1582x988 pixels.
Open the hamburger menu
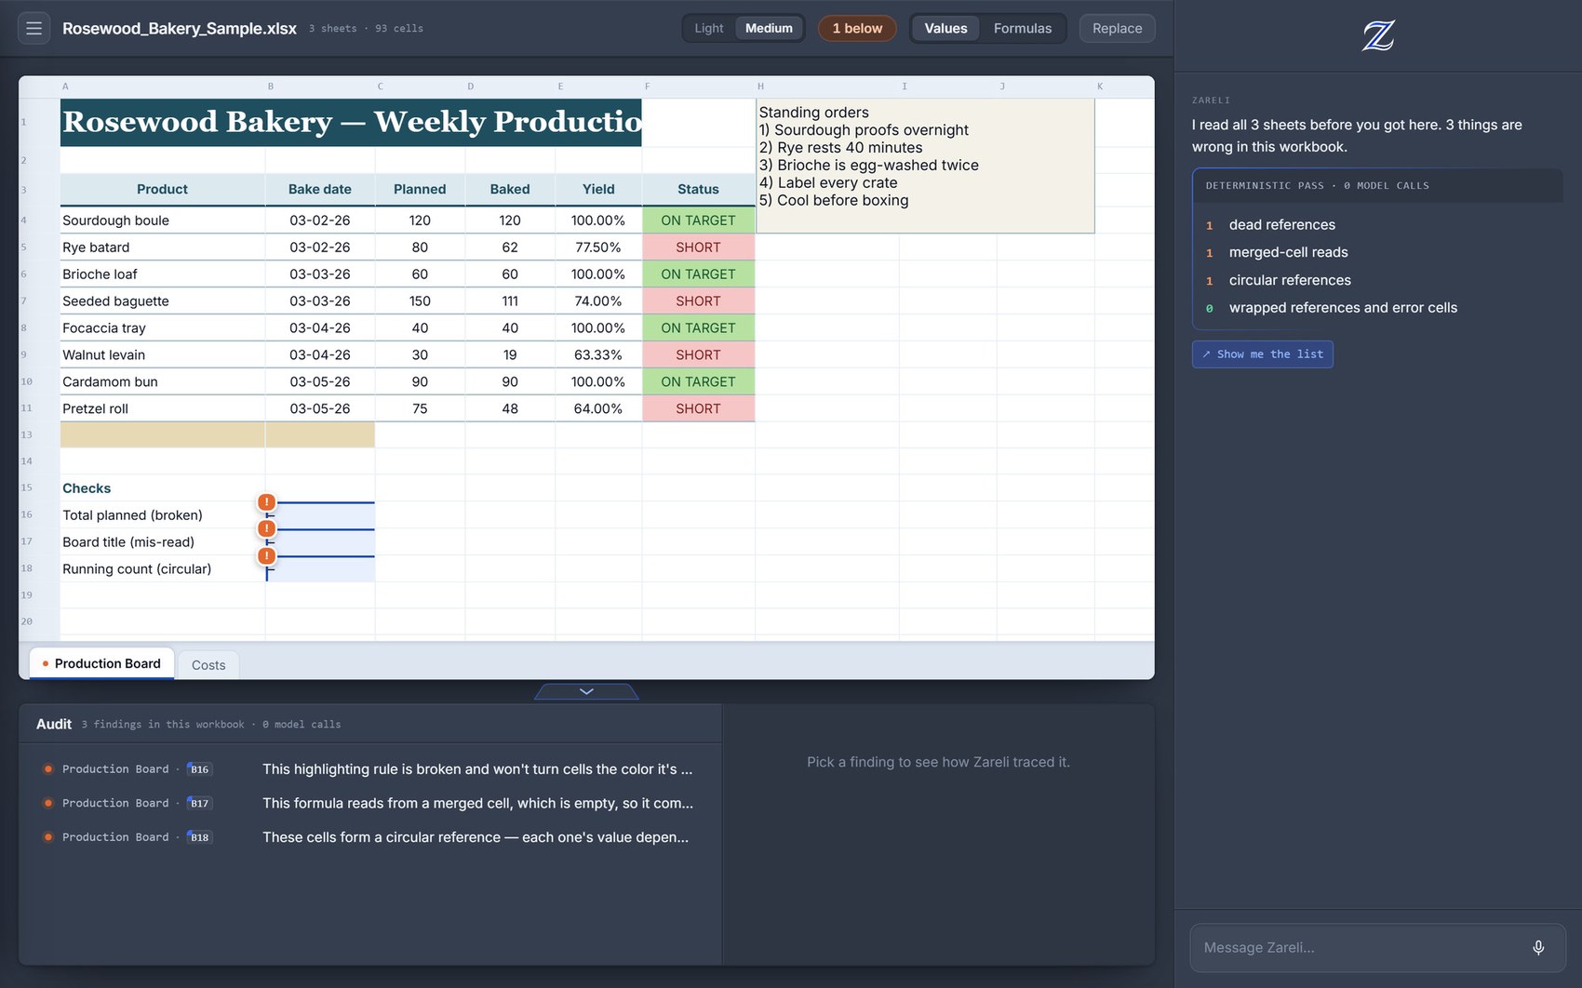click(34, 28)
